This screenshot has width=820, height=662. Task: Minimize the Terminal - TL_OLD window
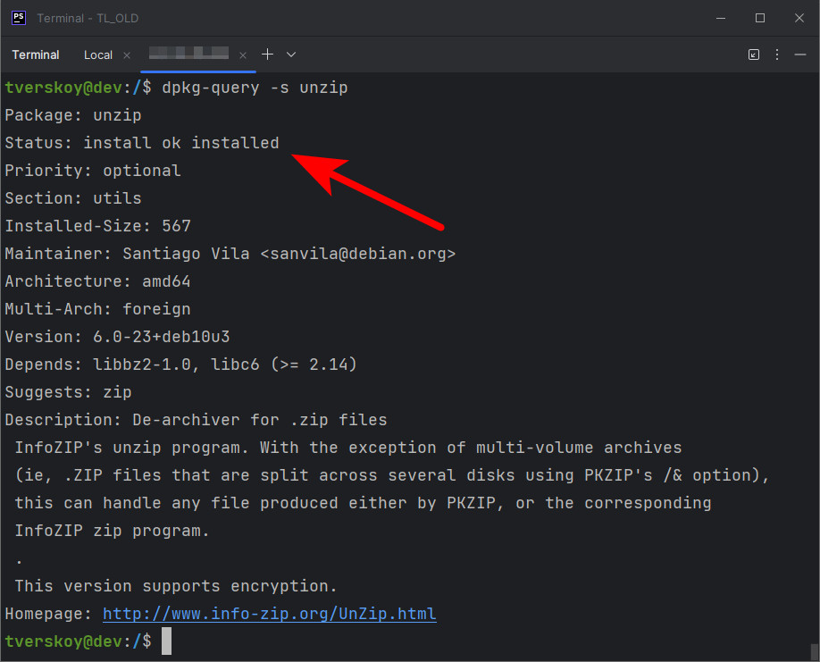pos(721,18)
